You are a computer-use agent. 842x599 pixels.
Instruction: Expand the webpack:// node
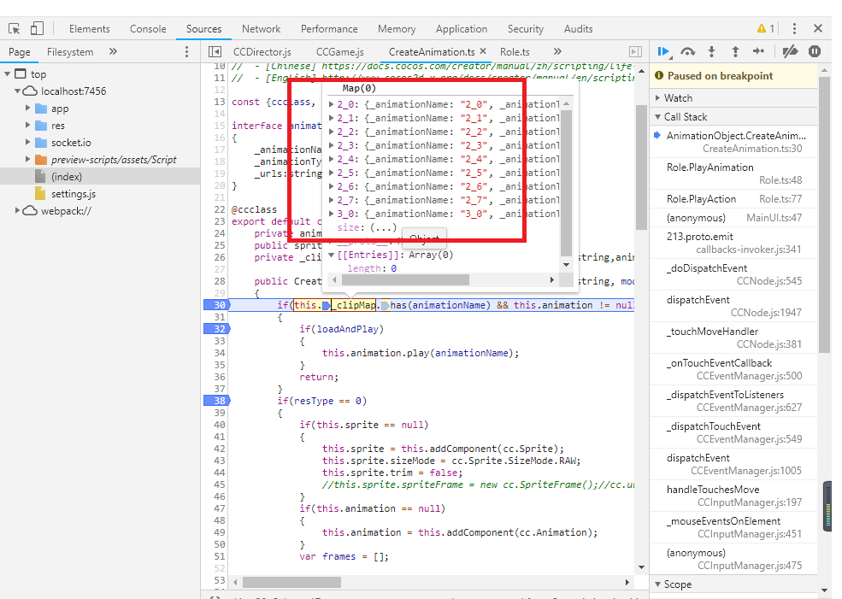[18, 210]
